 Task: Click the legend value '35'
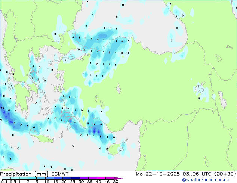pos(90,182)
